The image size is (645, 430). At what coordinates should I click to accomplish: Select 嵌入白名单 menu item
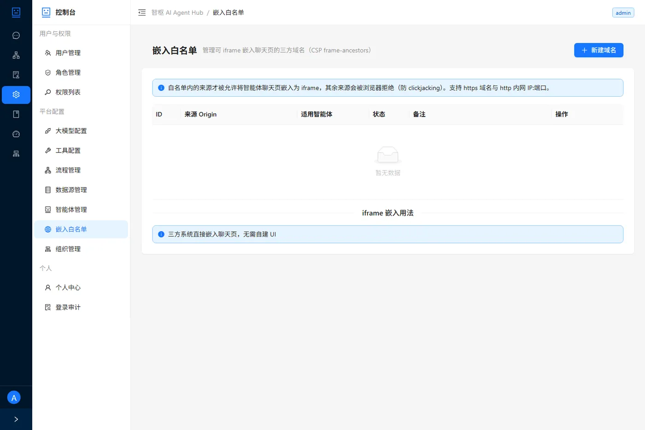(x=81, y=230)
